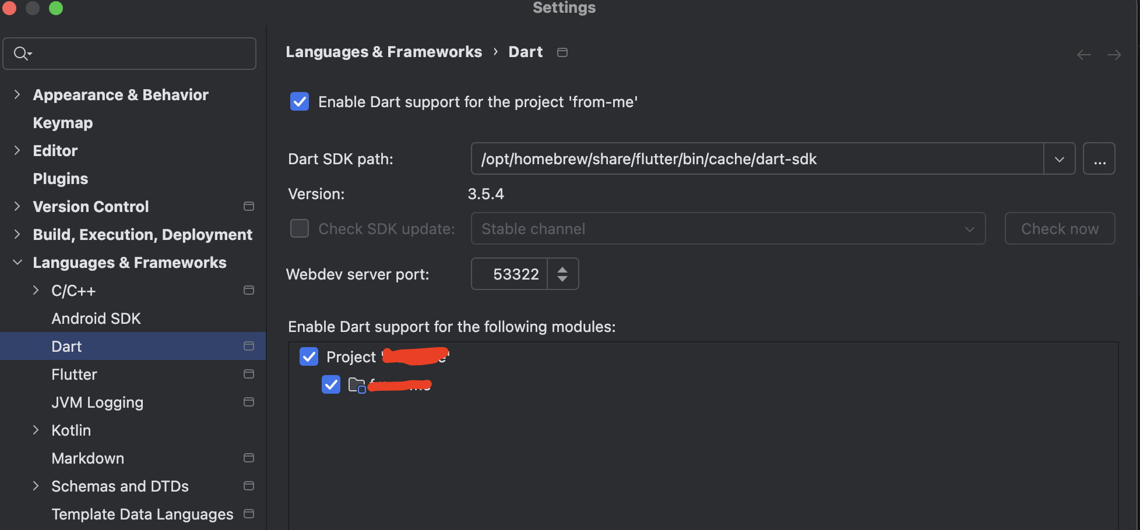Click the module folder icon in list
Viewport: 1140px width, 530px height.
coord(356,385)
